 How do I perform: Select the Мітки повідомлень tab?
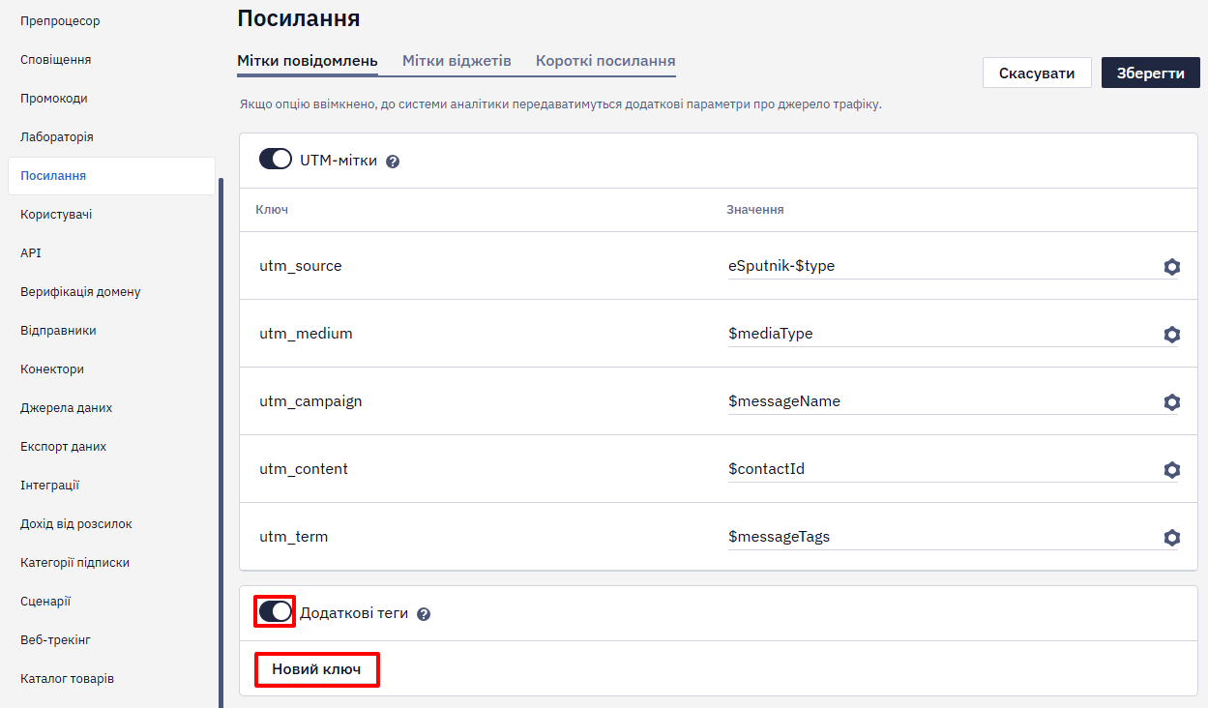[308, 61]
